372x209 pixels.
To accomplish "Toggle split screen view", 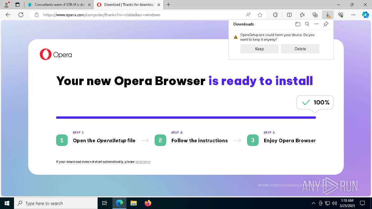I will (x=289, y=15).
